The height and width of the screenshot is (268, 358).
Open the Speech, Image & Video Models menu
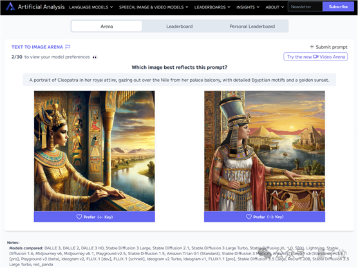coord(154,7)
